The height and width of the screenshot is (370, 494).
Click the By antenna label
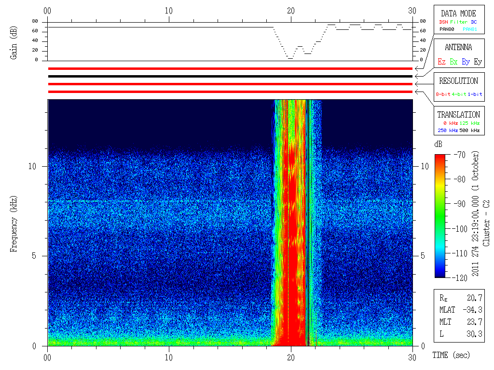[x=466, y=62]
